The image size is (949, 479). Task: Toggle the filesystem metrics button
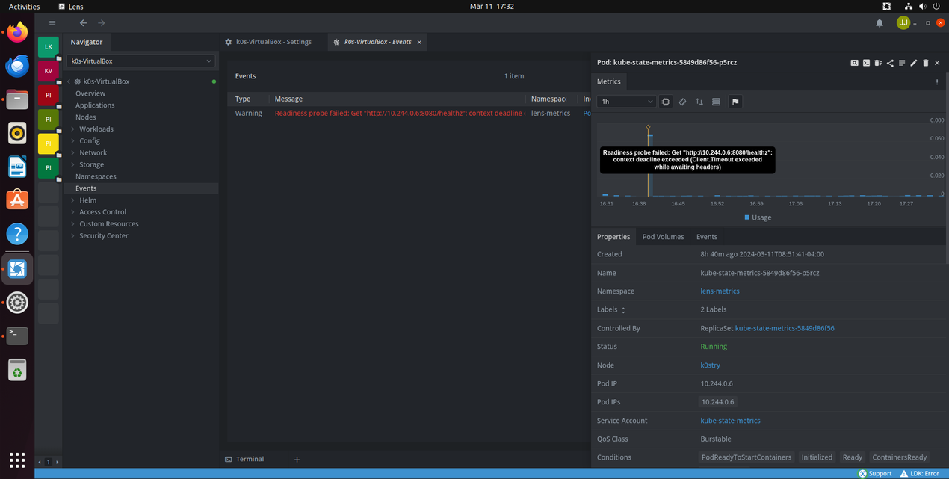tap(716, 102)
